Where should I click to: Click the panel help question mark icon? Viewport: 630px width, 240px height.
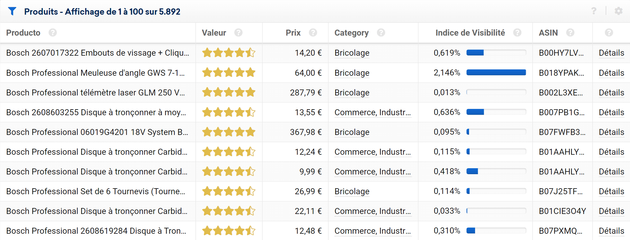point(594,11)
